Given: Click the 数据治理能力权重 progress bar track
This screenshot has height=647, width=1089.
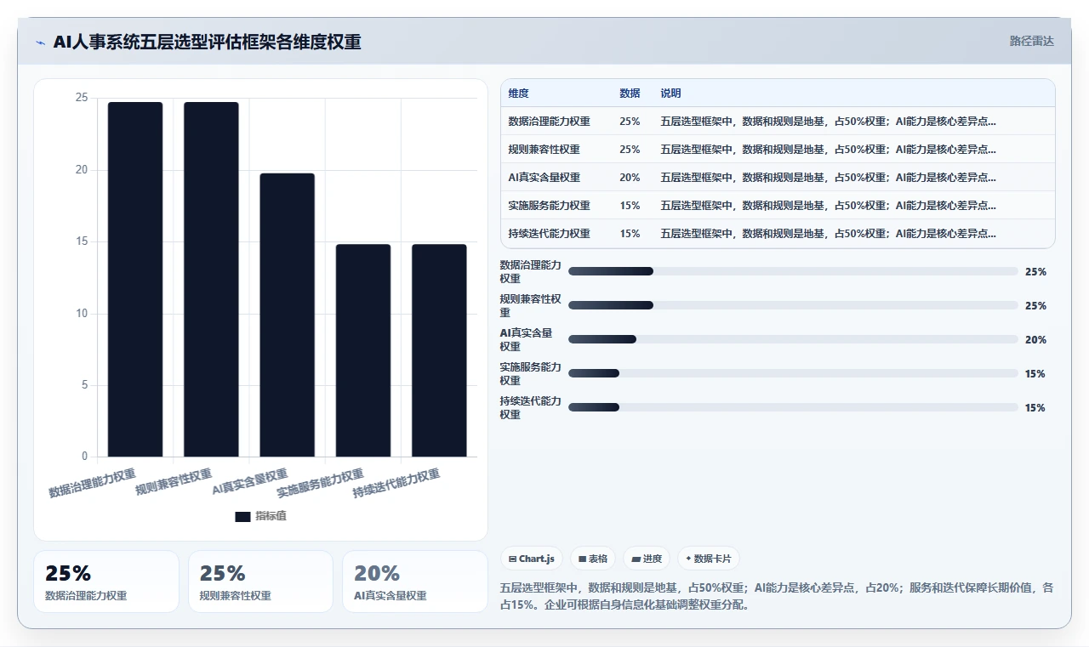Looking at the screenshot, I should [x=793, y=271].
